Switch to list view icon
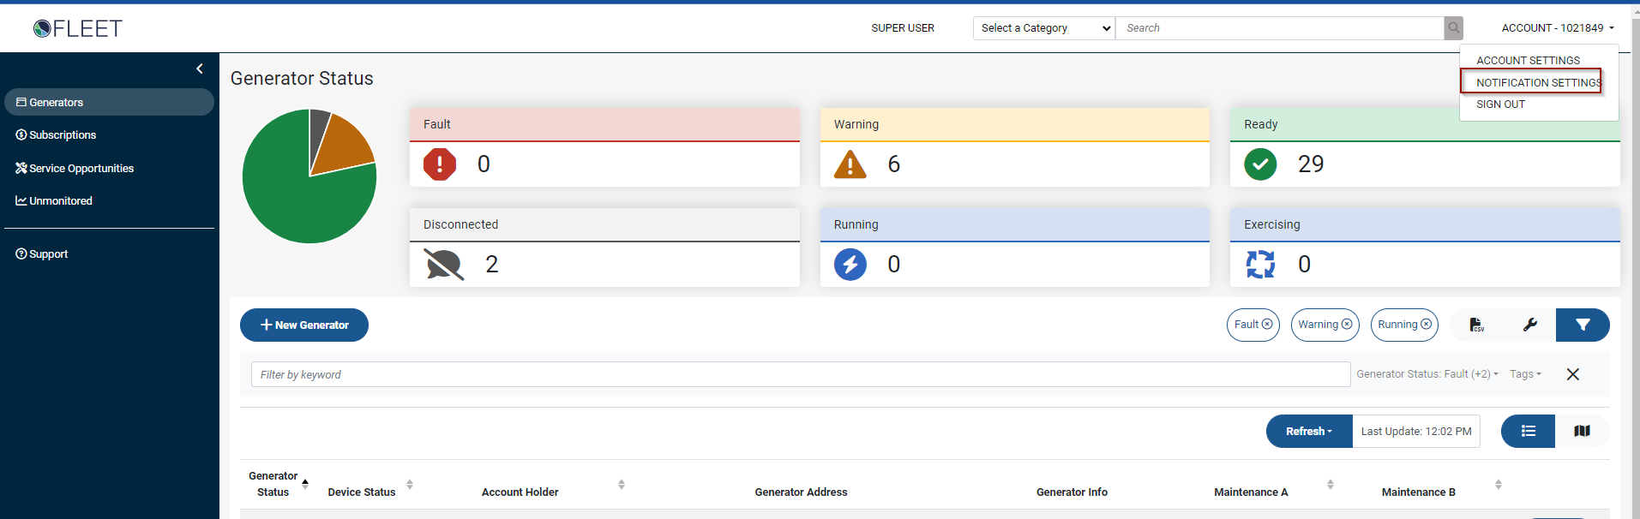Screen dimensions: 1640x519 pyautogui.click(x=1528, y=431)
